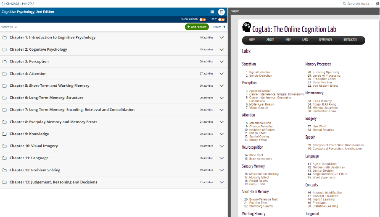Click Chapter 13 folder icon
This screenshot has width=380, height=217.
point(4,182)
